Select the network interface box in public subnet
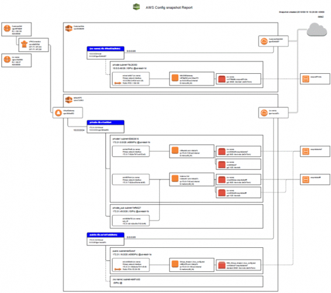This screenshot has width=331, height=293. pyautogui.click(x=131, y=265)
